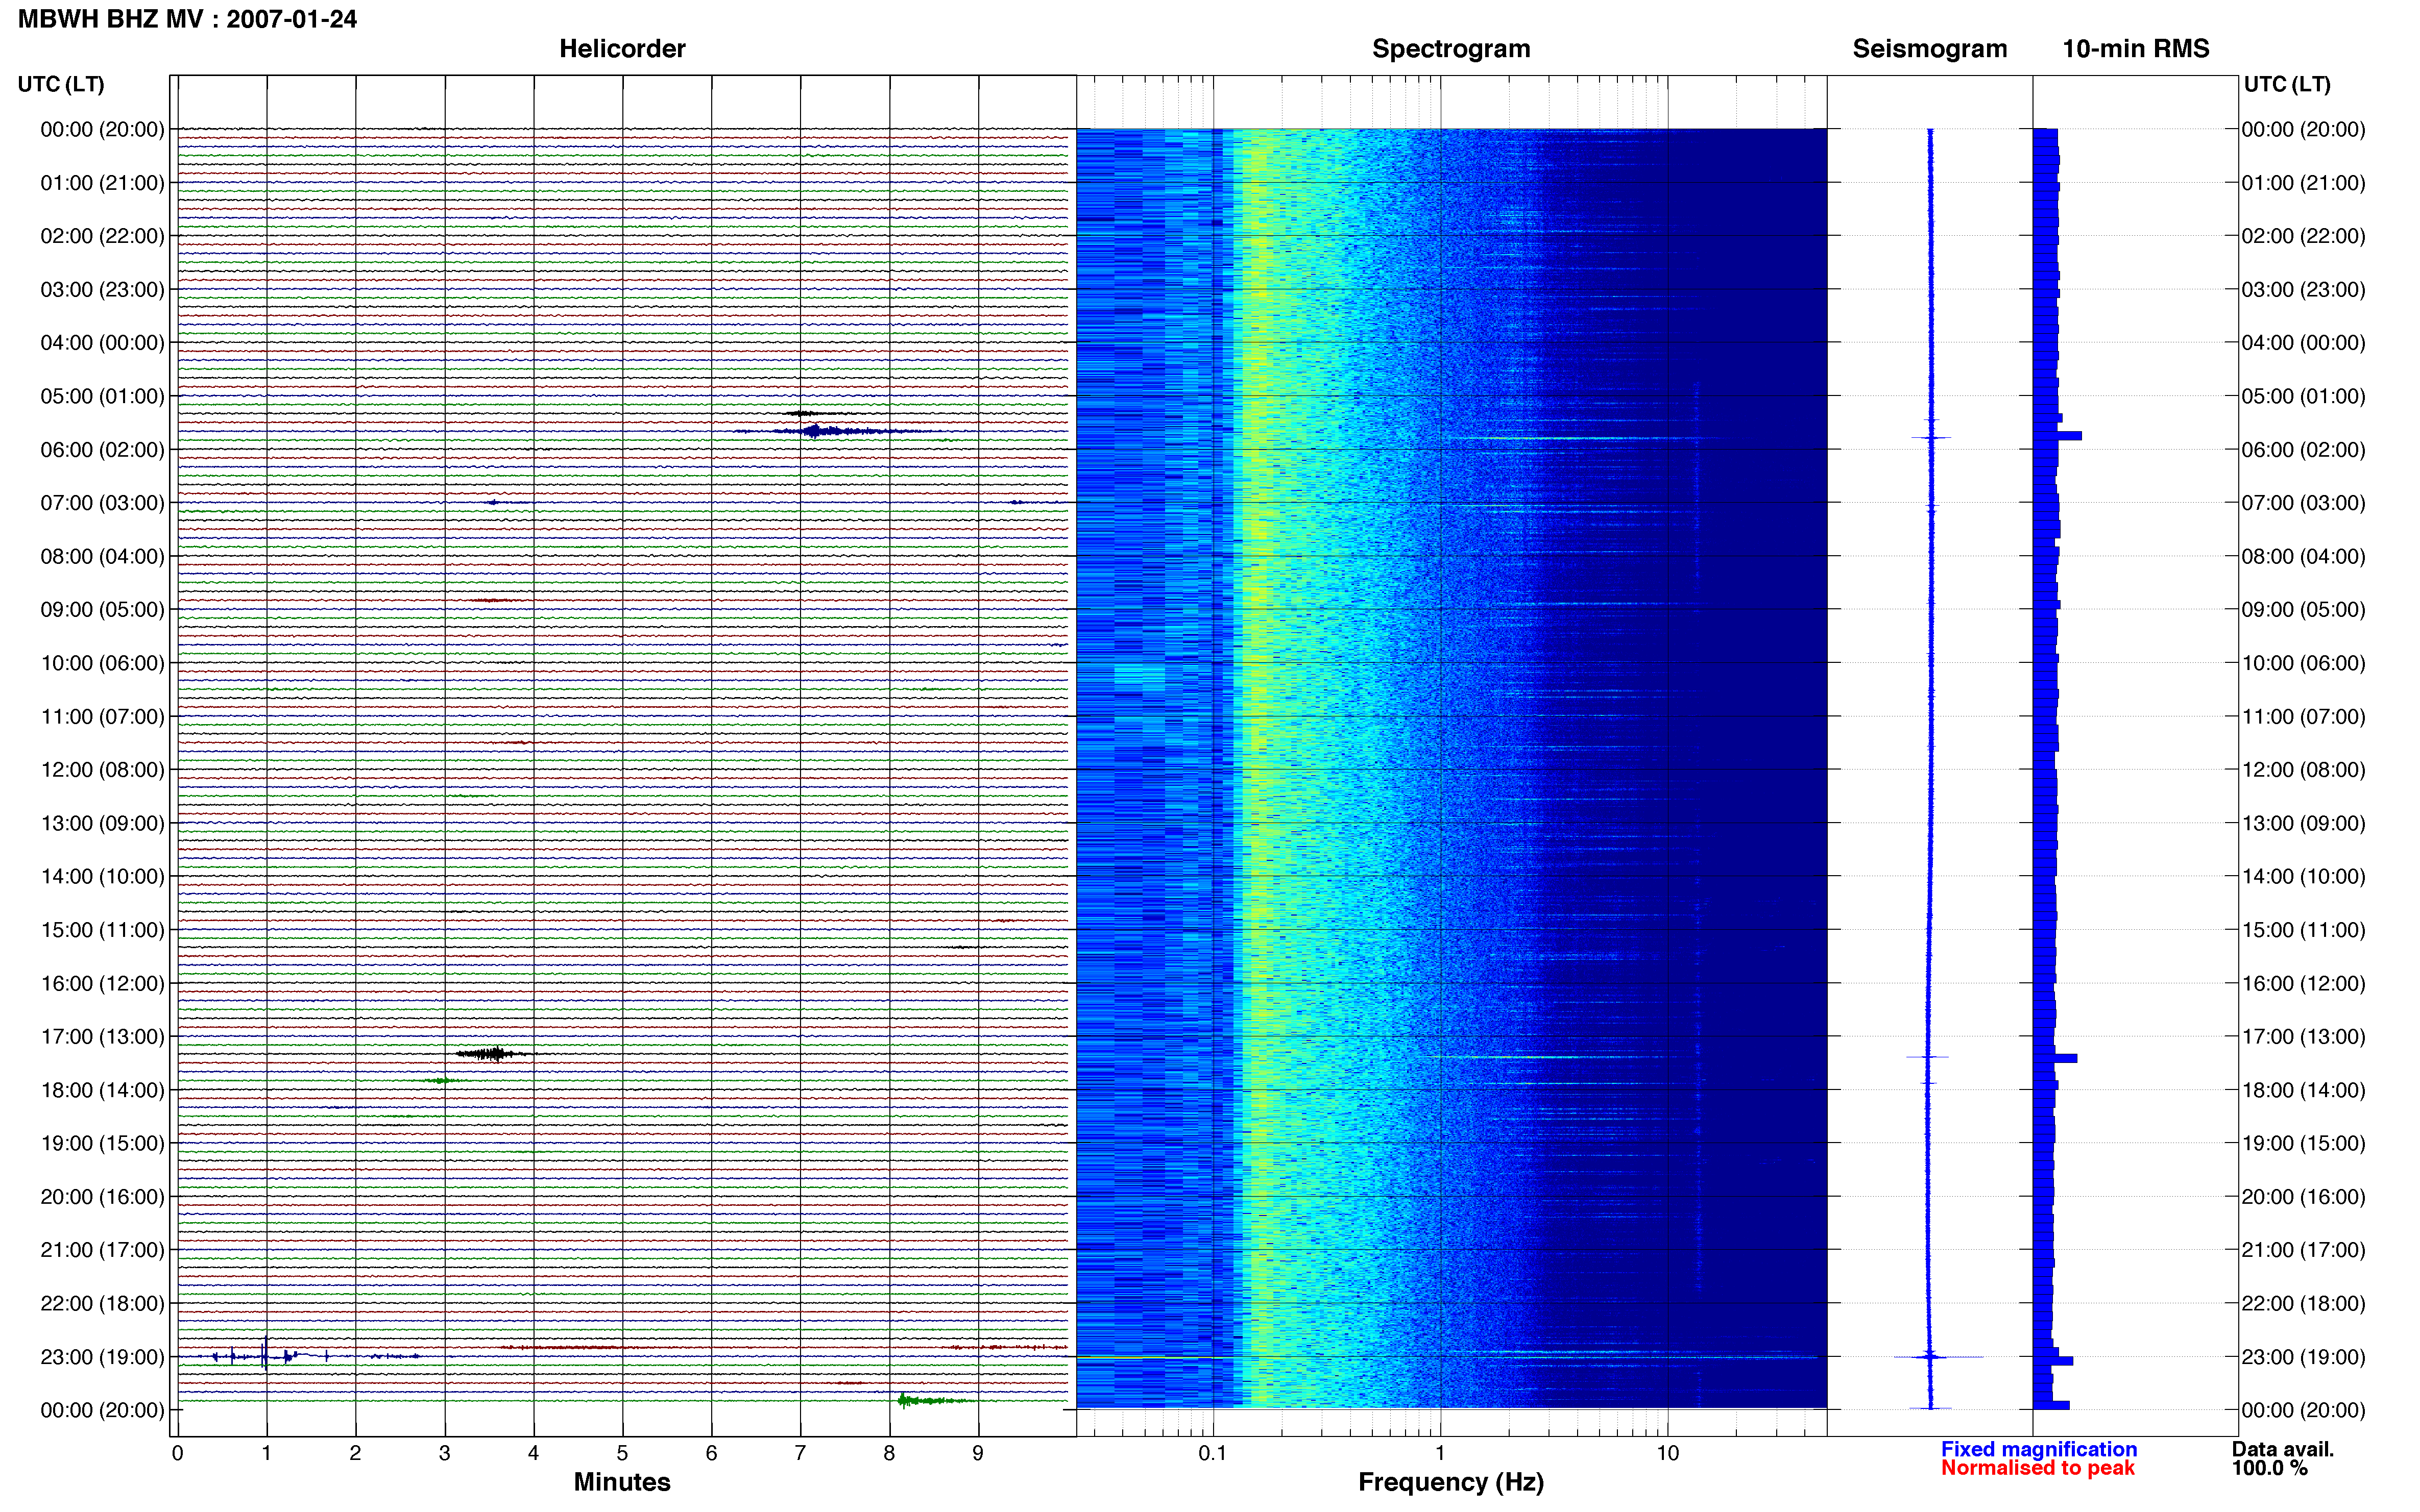Click the right 09:00 (05:00) time label
Viewport: 2420px width, 1512px height.
pos(2303,610)
